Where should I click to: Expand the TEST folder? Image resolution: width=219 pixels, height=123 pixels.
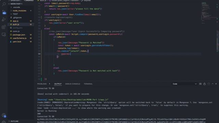[15, 14]
